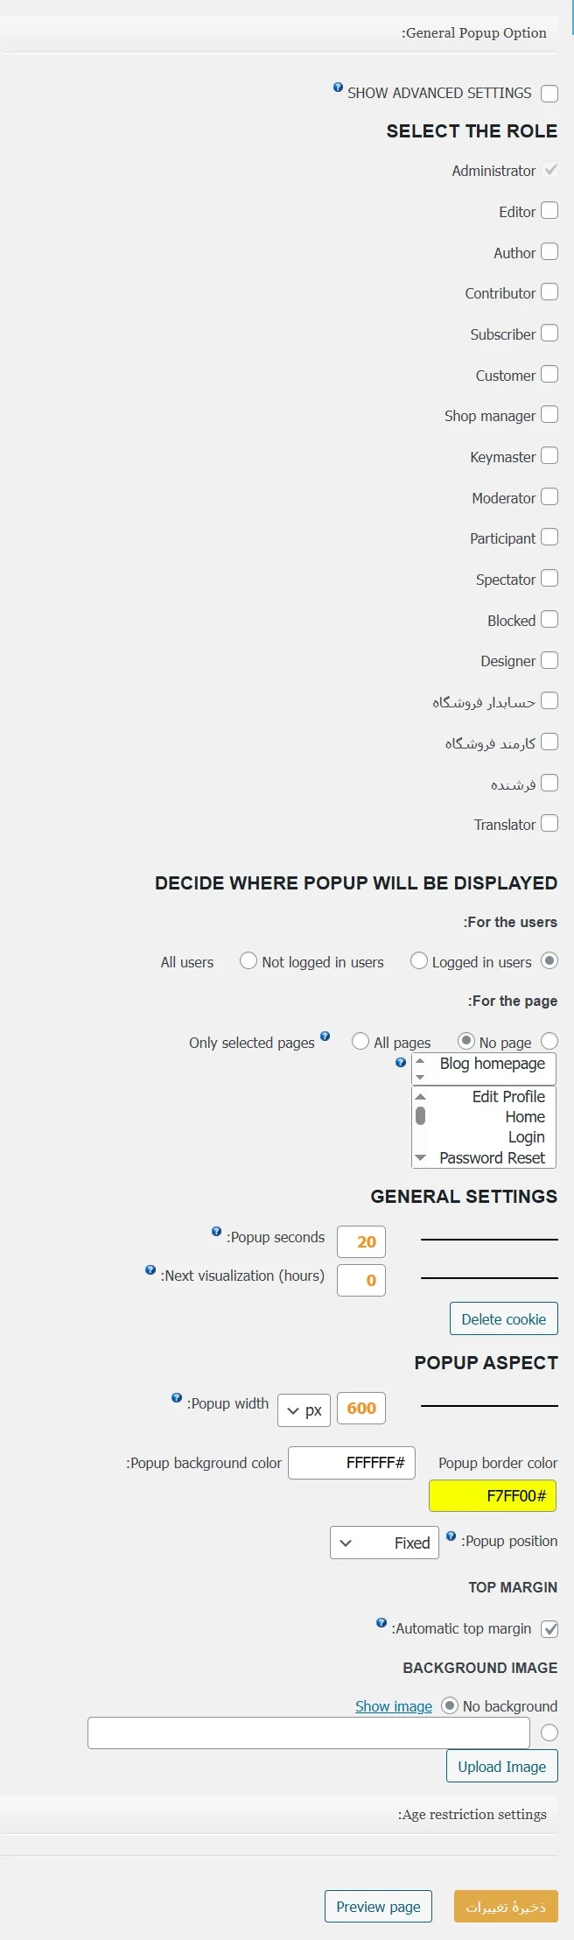Click the help icon beside Only selected pages
Image resolution: width=574 pixels, height=1940 pixels.
click(325, 1036)
